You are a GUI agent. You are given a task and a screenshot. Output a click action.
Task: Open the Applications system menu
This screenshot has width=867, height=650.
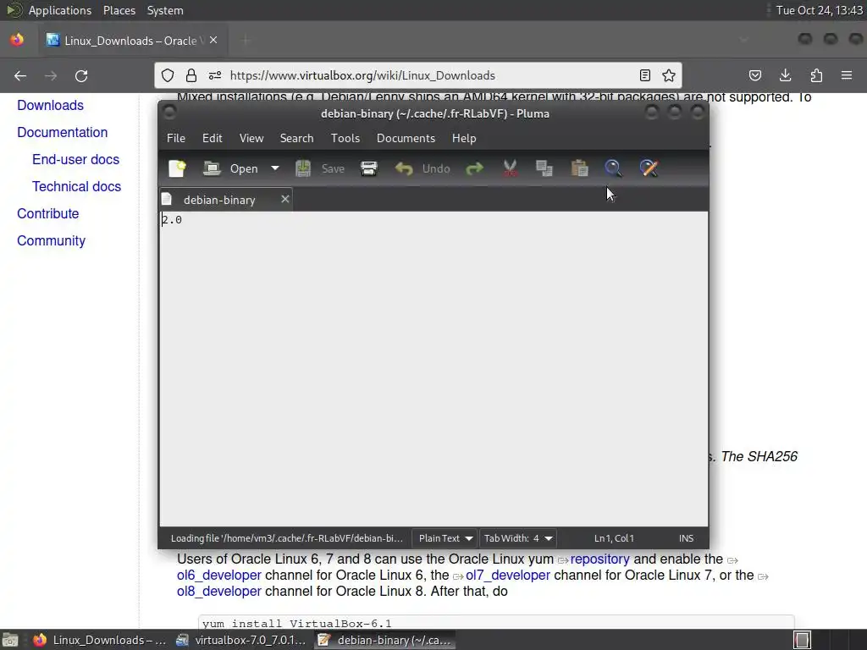pos(60,10)
